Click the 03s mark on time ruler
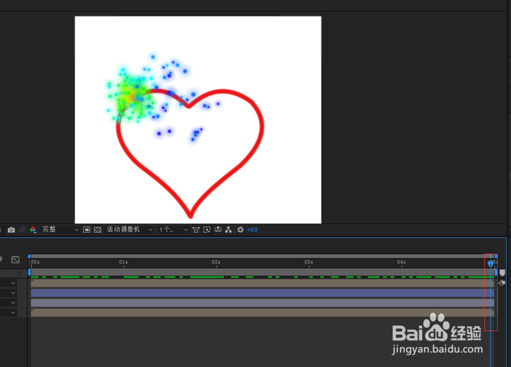This screenshot has width=511, height=367. tap(309, 262)
